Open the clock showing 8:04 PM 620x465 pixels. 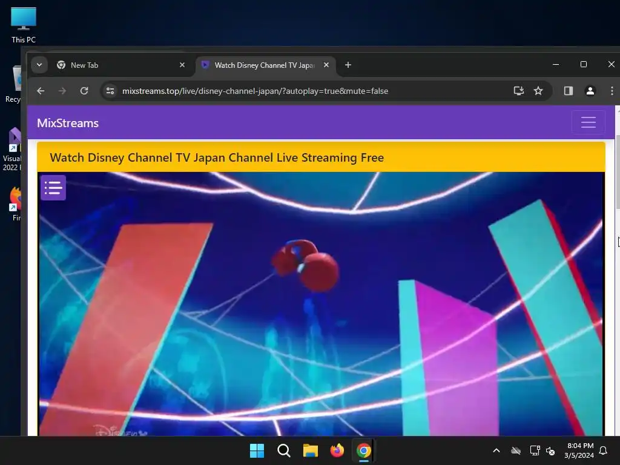pyautogui.click(x=579, y=450)
